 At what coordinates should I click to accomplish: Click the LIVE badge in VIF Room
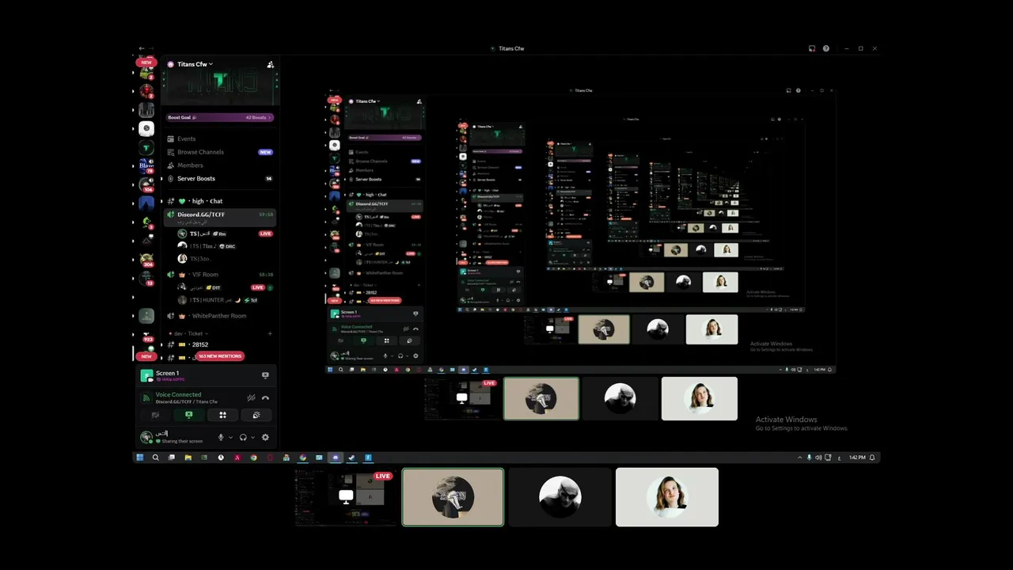[x=257, y=287]
